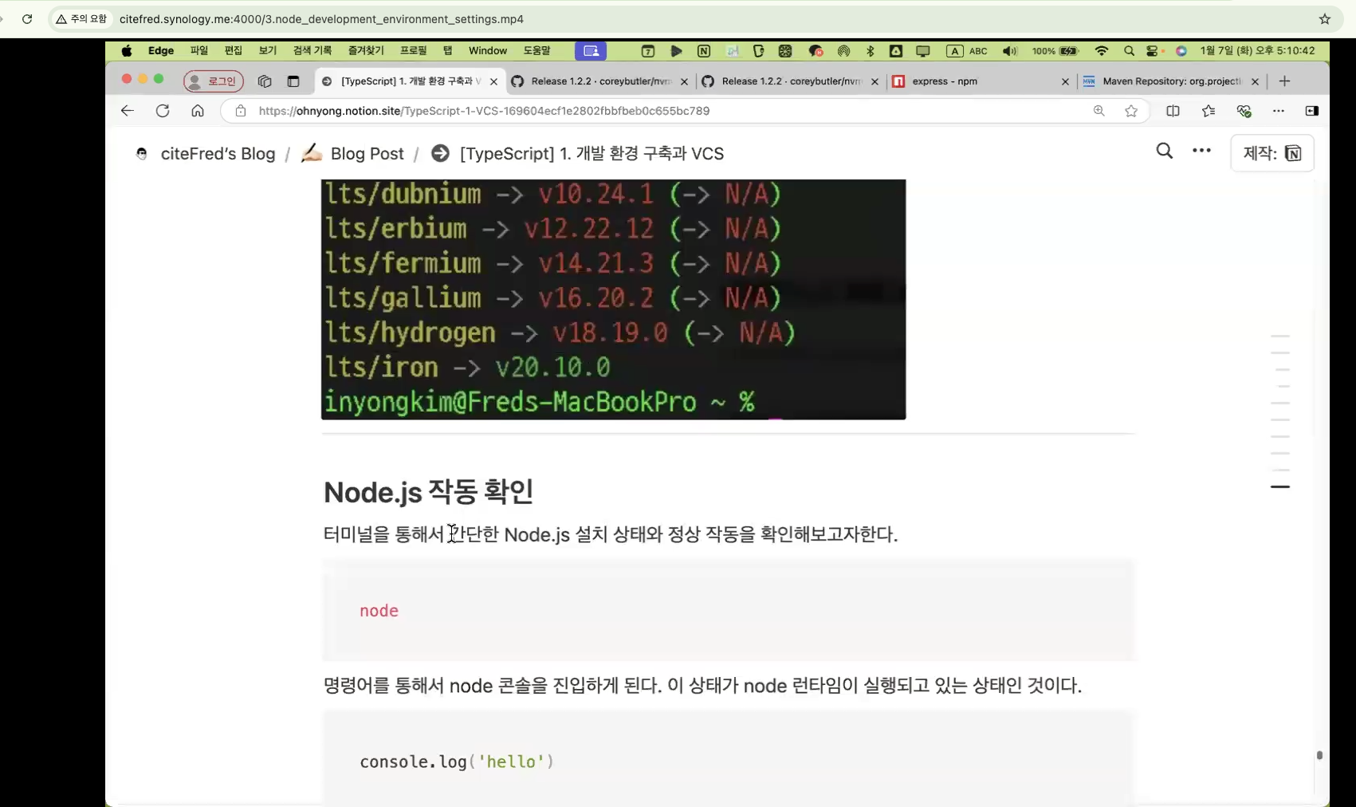This screenshot has height=807, width=1356.
Task: Click the zoom magnifier icon in address bar
Action: [x=1099, y=111]
